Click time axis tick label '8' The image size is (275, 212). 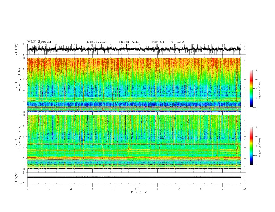tap(201, 189)
